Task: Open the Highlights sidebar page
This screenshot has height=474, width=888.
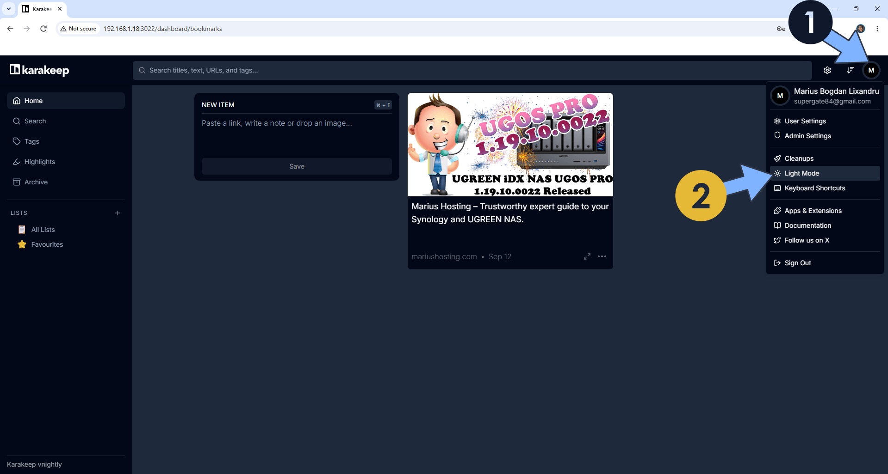Action: pos(66,162)
